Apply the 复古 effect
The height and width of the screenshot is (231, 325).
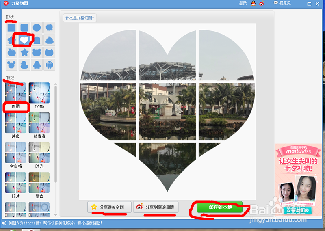39,185
